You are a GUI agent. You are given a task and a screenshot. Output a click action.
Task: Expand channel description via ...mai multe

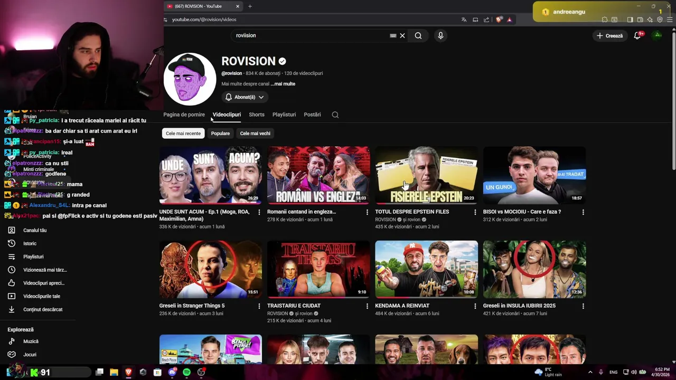[x=283, y=84]
